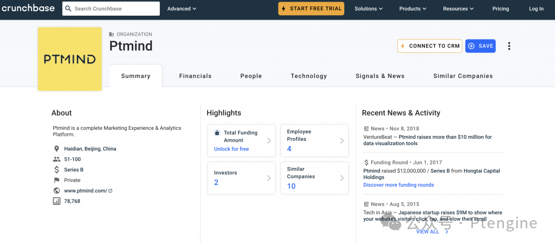Click the dollar icon beside Series B
The width and height of the screenshot is (555, 245).
[56, 170]
